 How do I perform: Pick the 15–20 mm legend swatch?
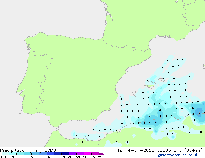pos(50,154)
